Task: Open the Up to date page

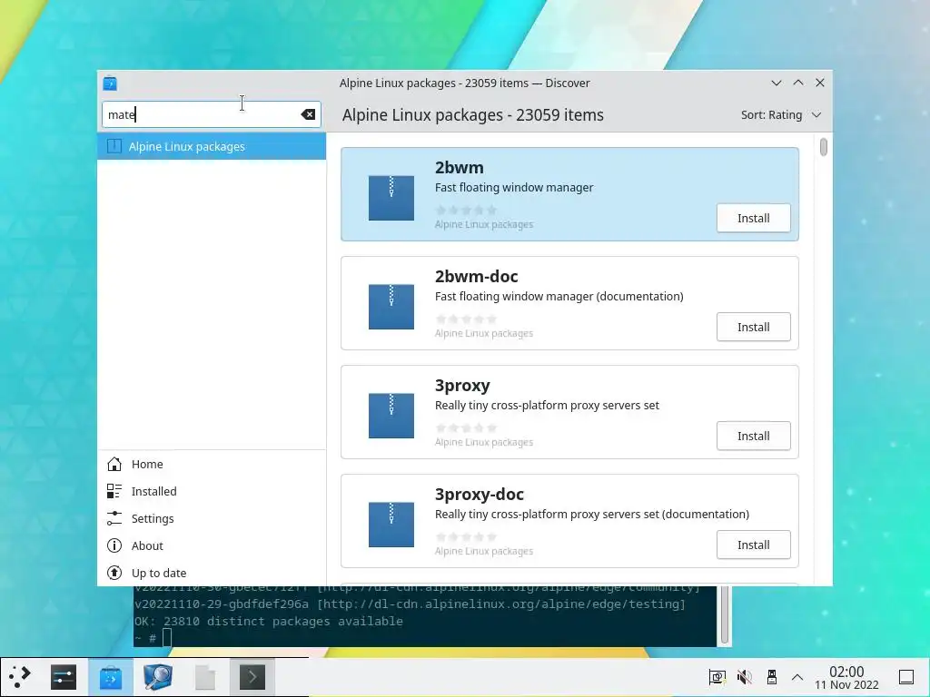Action: (x=212, y=574)
